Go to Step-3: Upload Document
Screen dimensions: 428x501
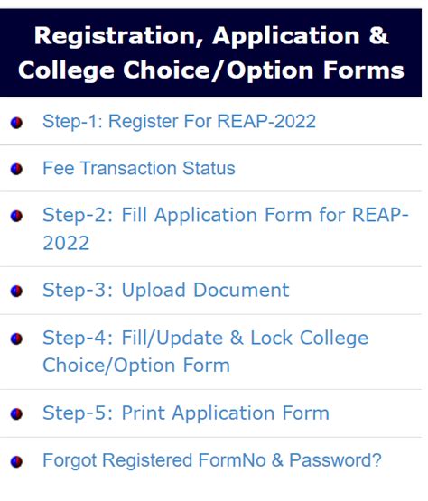coord(166,291)
